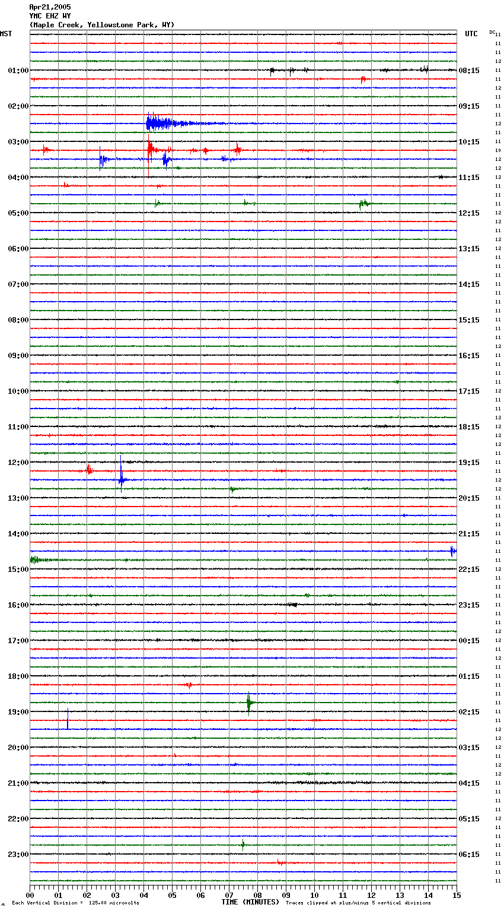The height and width of the screenshot is (911, 504).
Task: Click the 04:00 MST time label
Action: click(18, 178)
